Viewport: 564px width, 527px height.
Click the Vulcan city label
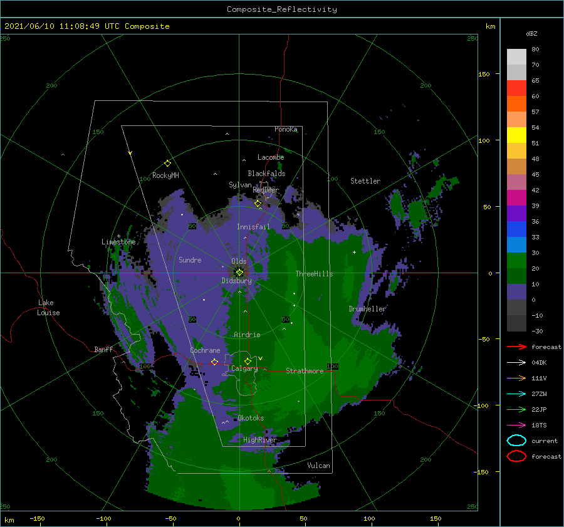(x=319, y=466)
